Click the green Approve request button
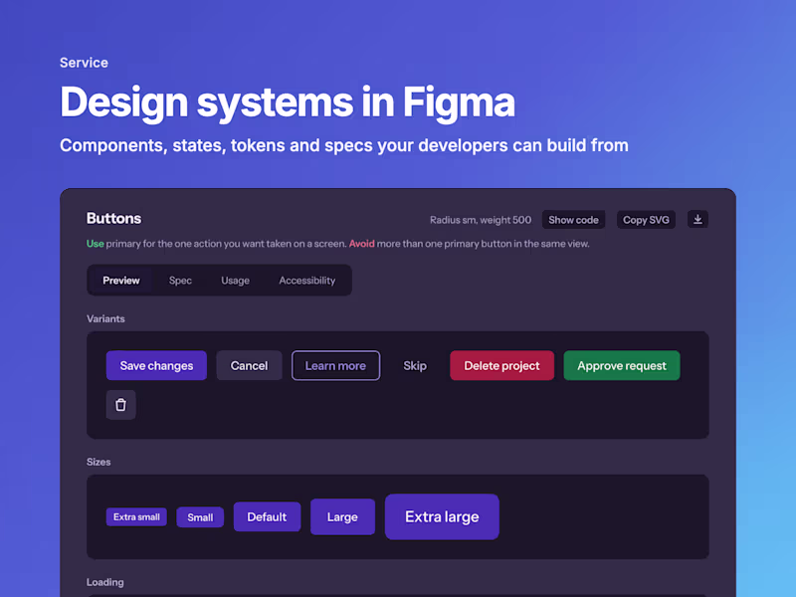 [x=621, y=365]
